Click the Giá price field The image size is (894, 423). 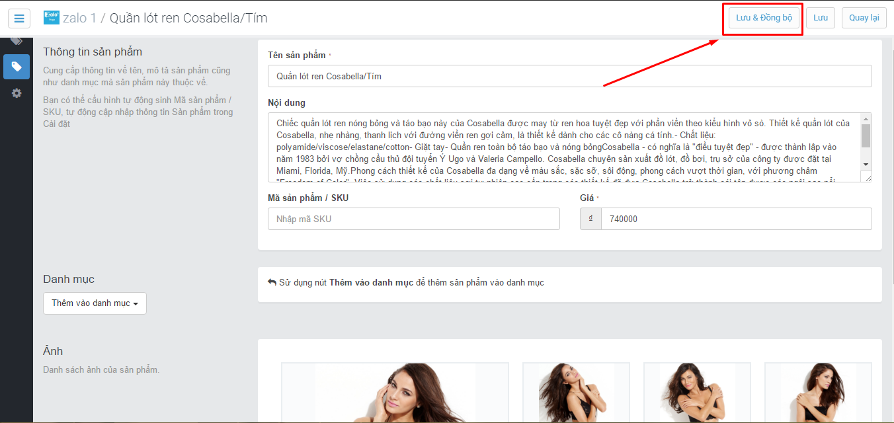736,219
